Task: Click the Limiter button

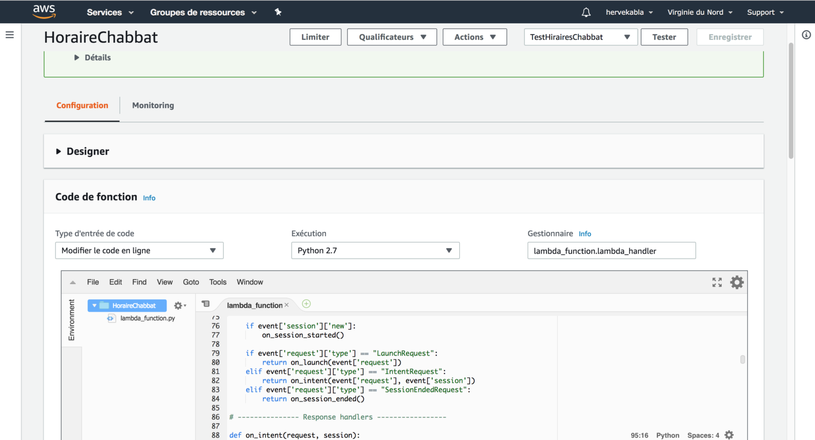Action: [x=315, y=37]
